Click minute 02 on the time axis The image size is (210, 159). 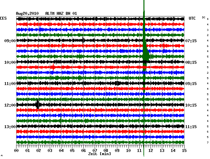38,151
